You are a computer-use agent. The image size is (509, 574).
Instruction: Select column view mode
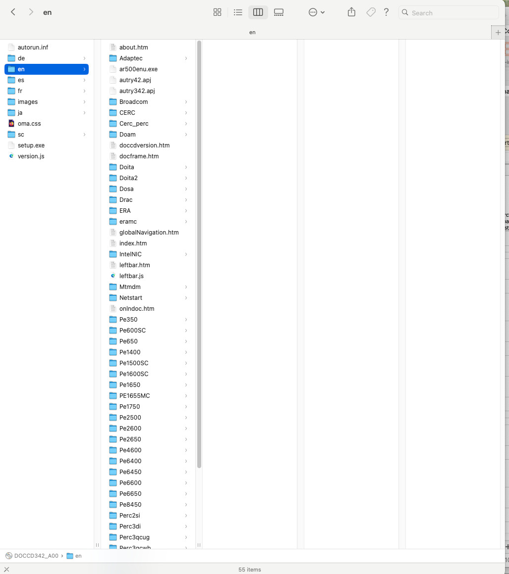[x=258, y=12]
